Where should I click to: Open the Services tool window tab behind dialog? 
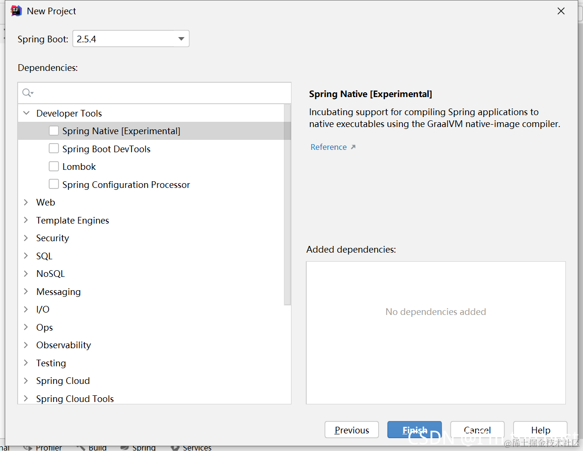(191, 448)
